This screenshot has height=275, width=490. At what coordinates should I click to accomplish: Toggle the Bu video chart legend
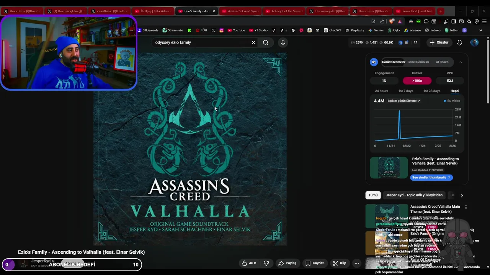(x=452, y=101)
